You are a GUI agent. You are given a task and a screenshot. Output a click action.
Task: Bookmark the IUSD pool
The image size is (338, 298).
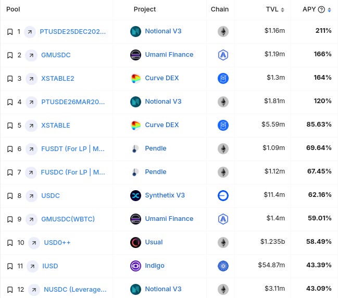[10, 266]
